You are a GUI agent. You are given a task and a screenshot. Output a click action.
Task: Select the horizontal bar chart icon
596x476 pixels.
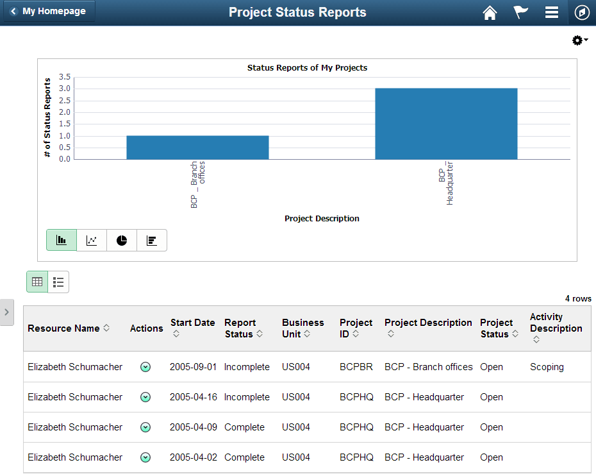151,239
